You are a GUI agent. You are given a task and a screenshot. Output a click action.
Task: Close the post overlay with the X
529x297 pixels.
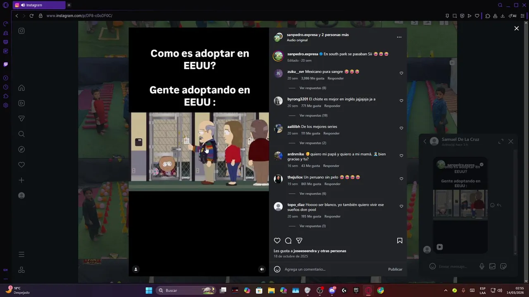coord(517,28)
